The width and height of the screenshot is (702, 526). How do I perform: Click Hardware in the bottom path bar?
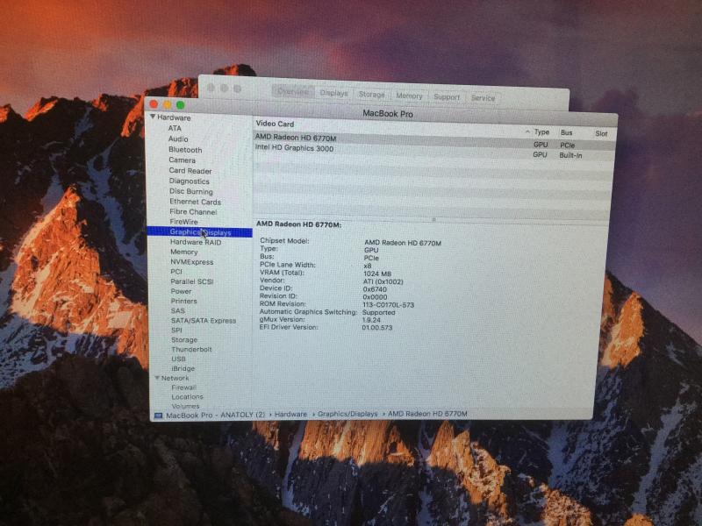coord(291,415)
